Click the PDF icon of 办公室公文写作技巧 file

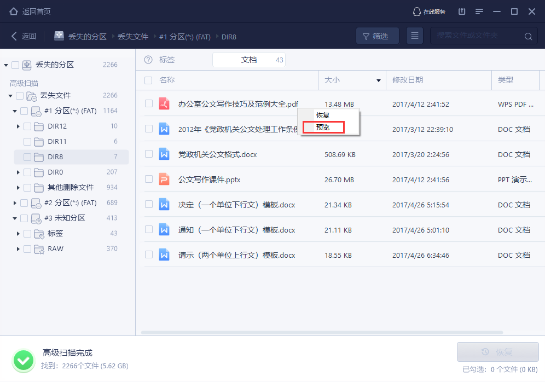165,102
